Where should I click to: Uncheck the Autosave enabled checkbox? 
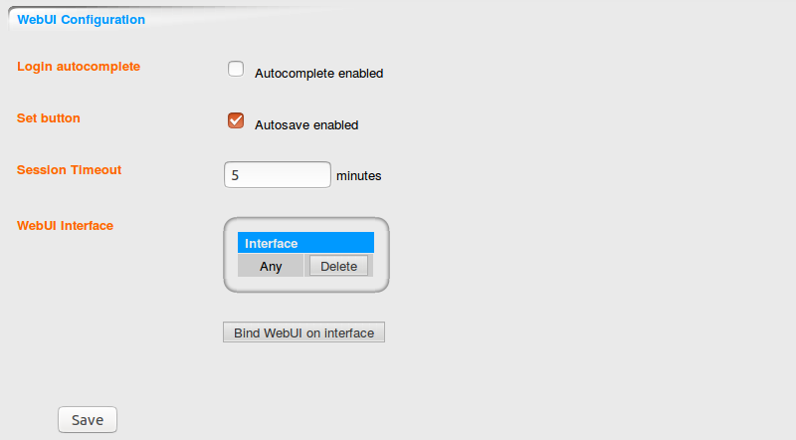(236, 121)
